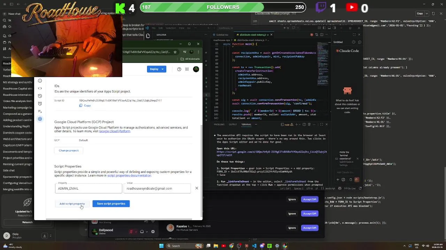The height and width of the screenshot is (250, 446).
Task: Toggle Discord microphone mute icon
Action: [x=131, y=232]
